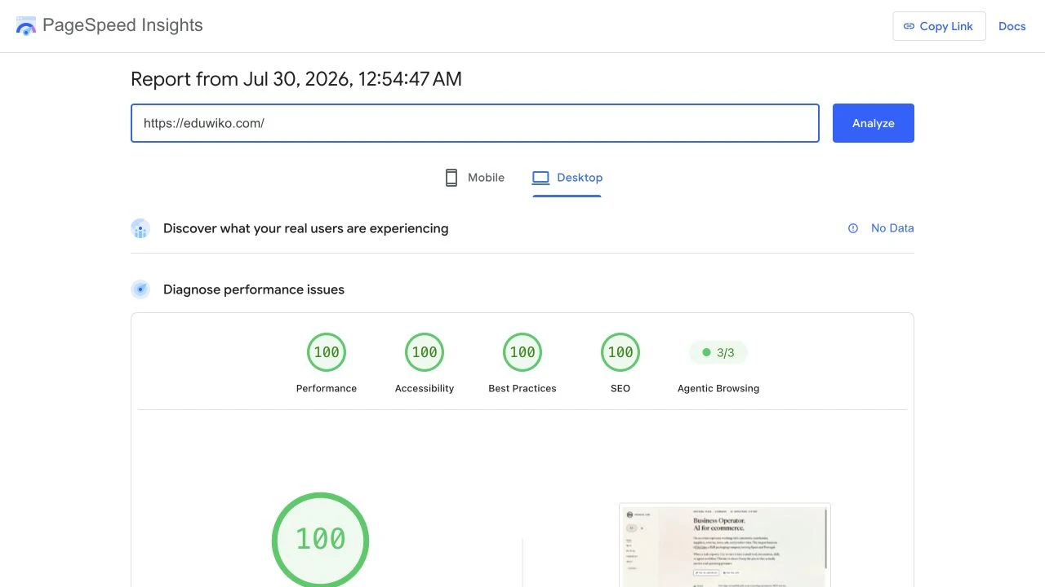Viewport: 1045px width, 587px height.
Task: Copy the report link
Action: click(x=939, y=26)
